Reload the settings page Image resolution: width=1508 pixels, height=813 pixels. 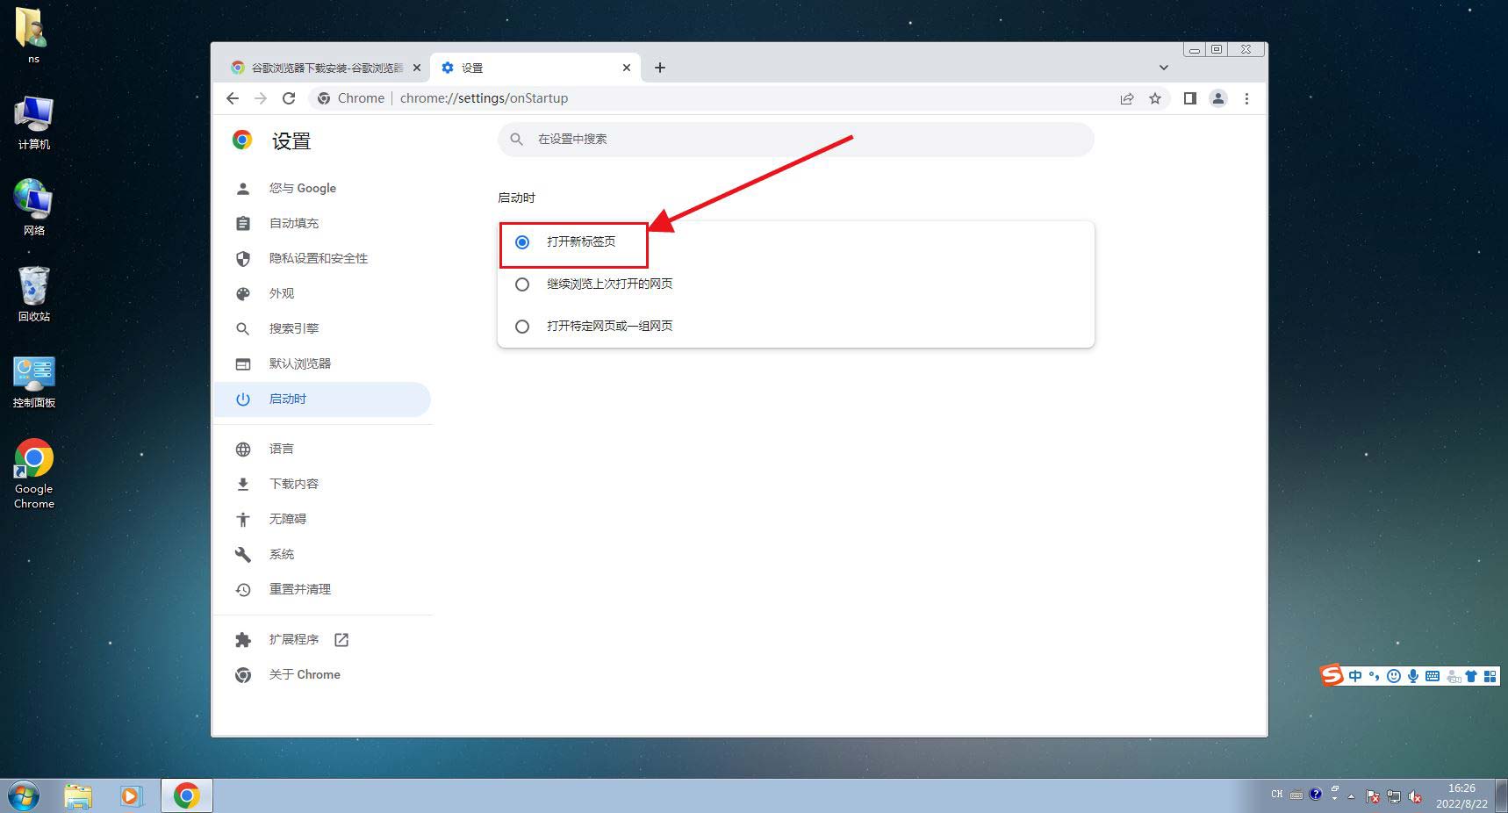coord(289,98)
